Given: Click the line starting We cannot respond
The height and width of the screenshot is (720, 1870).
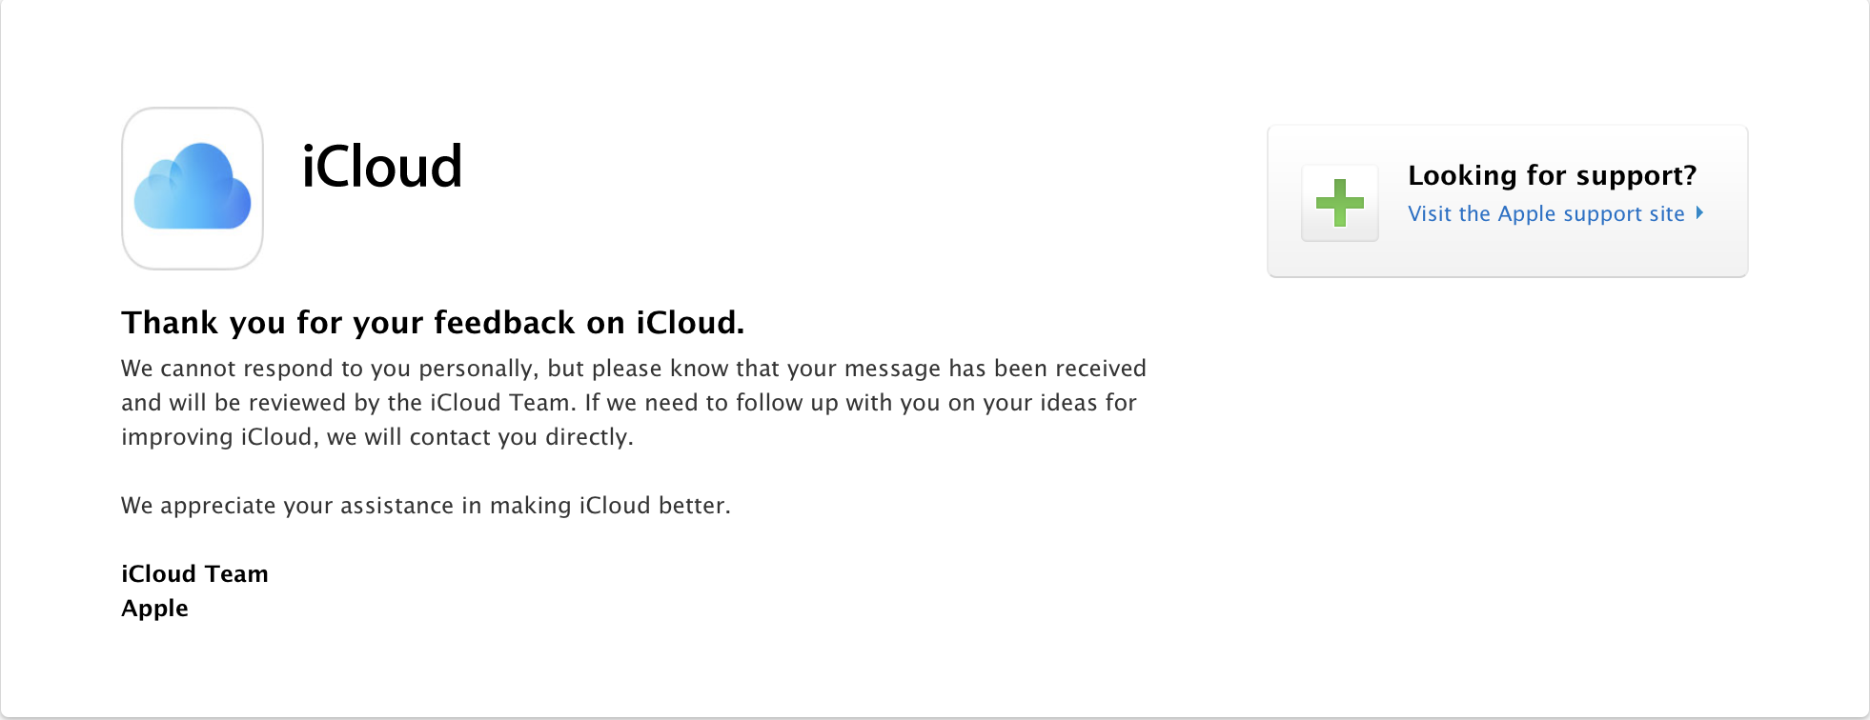Looking at the screenshot, I should click(634, 369).
